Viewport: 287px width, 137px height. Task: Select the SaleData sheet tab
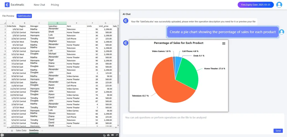(x=34, y=131)
